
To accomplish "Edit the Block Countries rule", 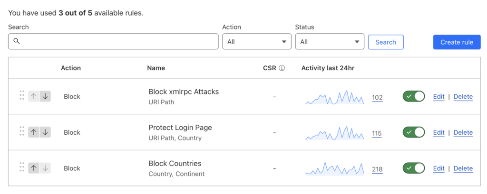I will pyautogui.click(x=439, y=168).
